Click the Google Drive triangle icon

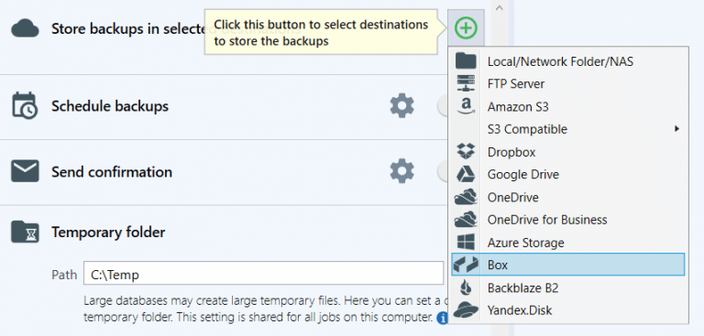(x=466, y=174)
